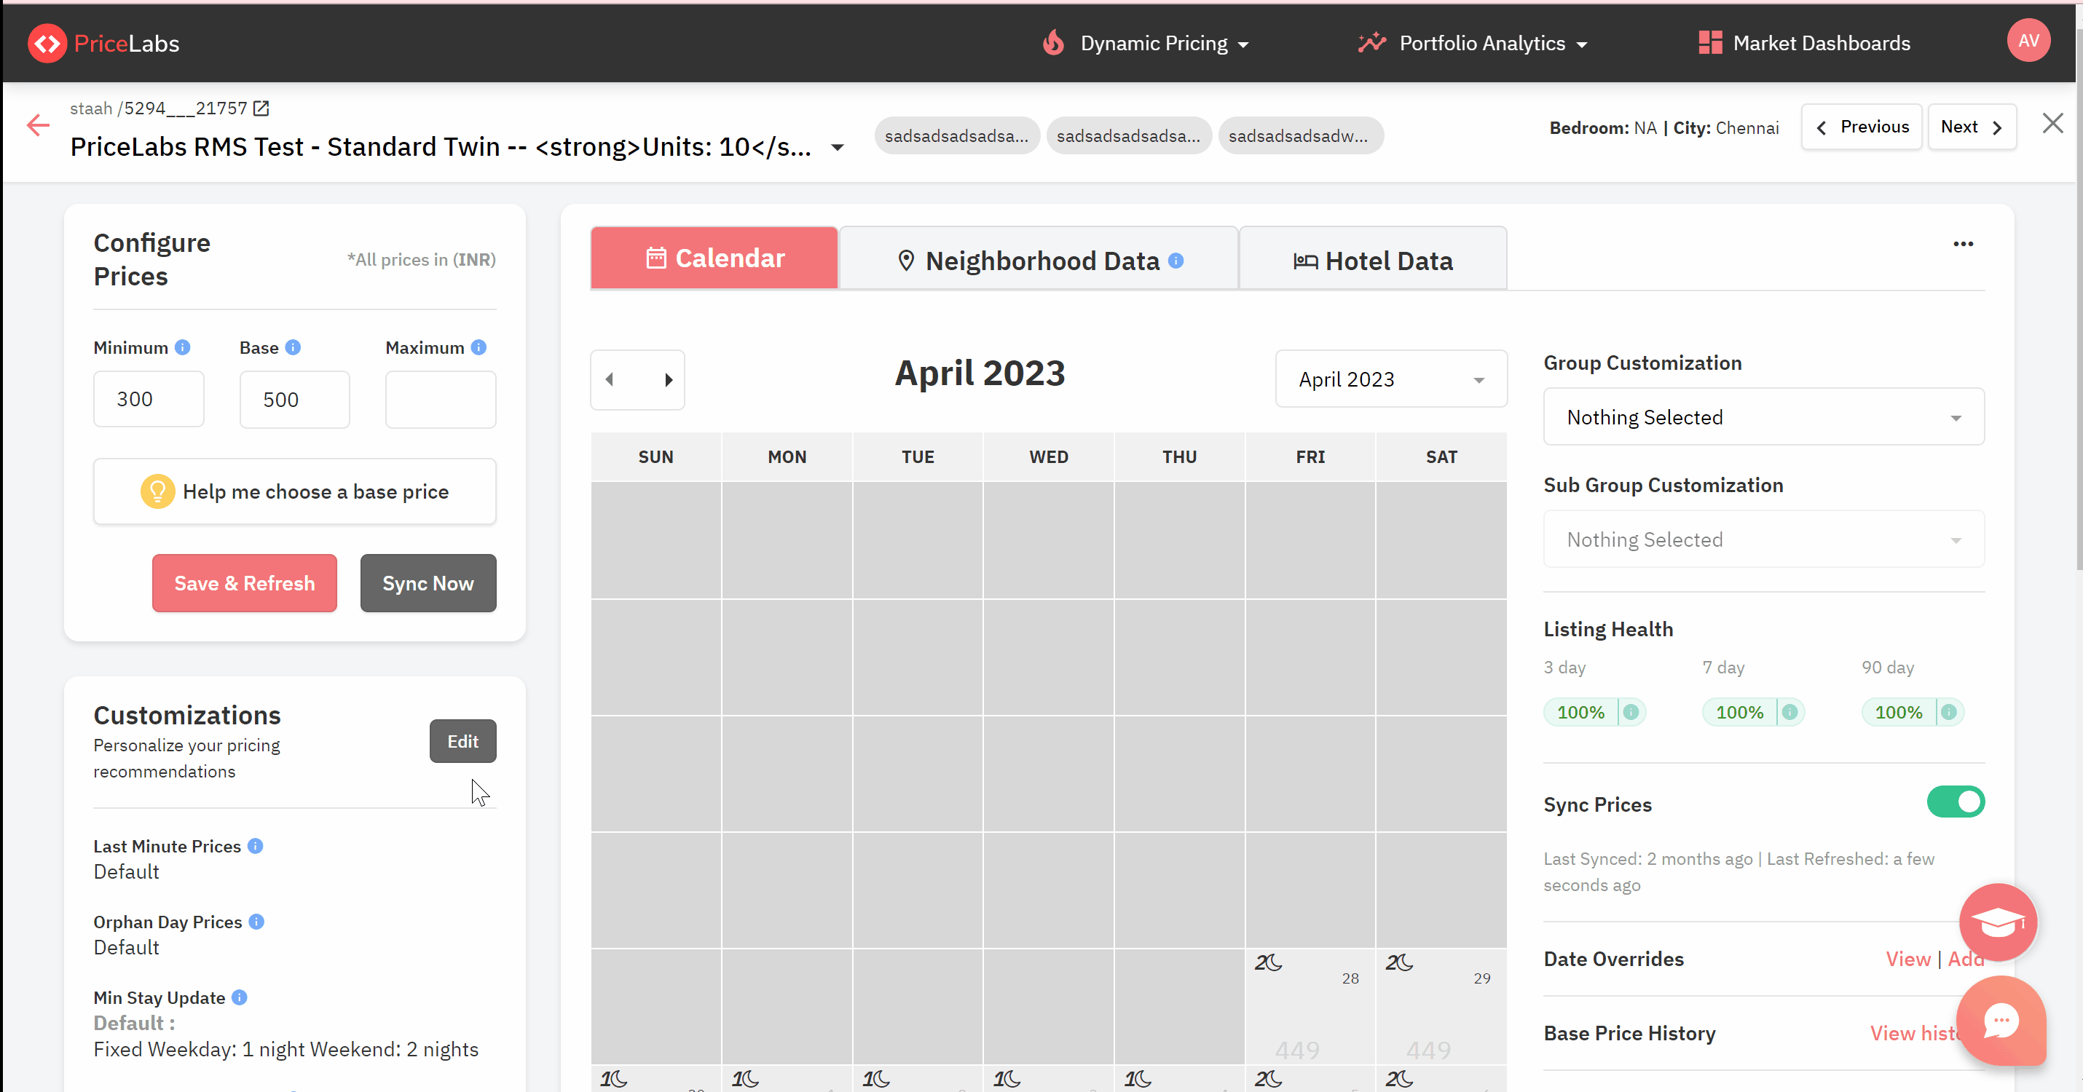Click the empty Maximum price field
Screen dimensions: 2083x1092
click(441, 399)
